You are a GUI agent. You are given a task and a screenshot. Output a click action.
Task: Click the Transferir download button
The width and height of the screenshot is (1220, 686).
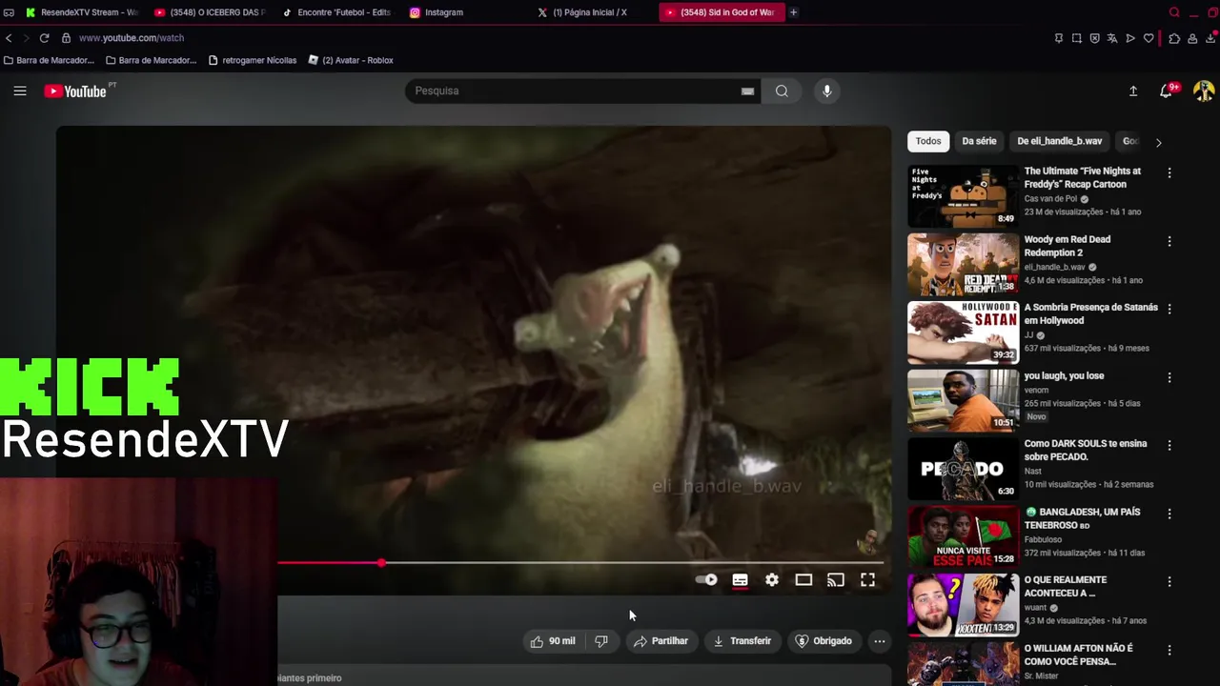(742, 641)
